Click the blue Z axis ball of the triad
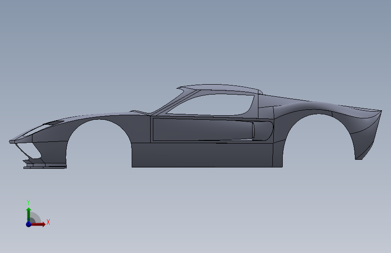Viewport: 391px width, 253px height. [x=28, y=224]
